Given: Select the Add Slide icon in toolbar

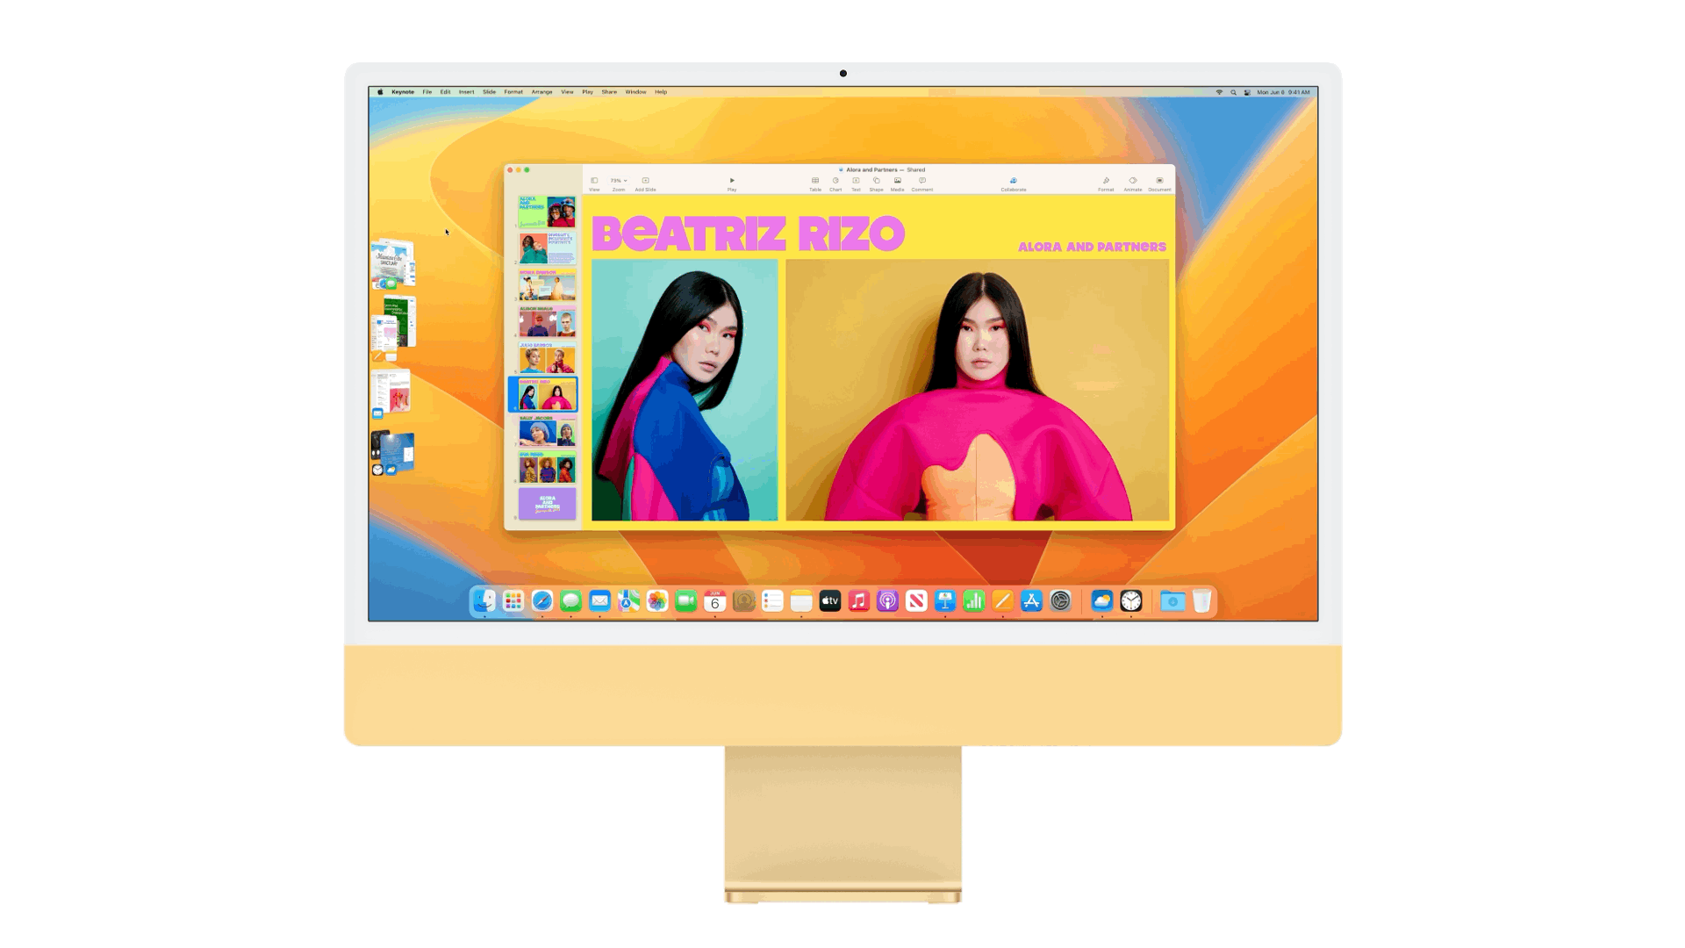Looking at the screenshot, I should (646, 181).
